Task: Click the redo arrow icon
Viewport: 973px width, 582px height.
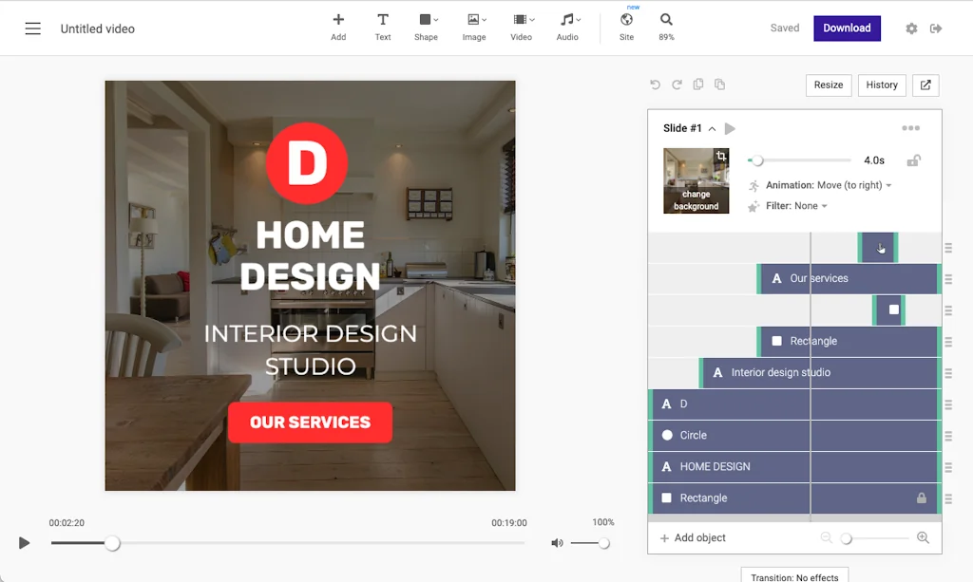Action: (x=677, y=84)
